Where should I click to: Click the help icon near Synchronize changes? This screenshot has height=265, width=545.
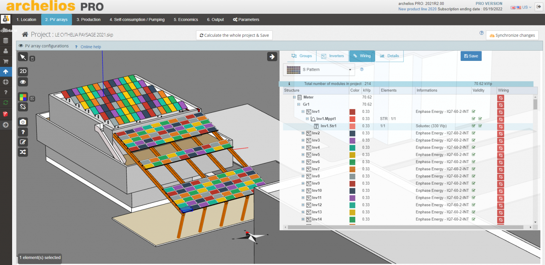coord(481,33)
